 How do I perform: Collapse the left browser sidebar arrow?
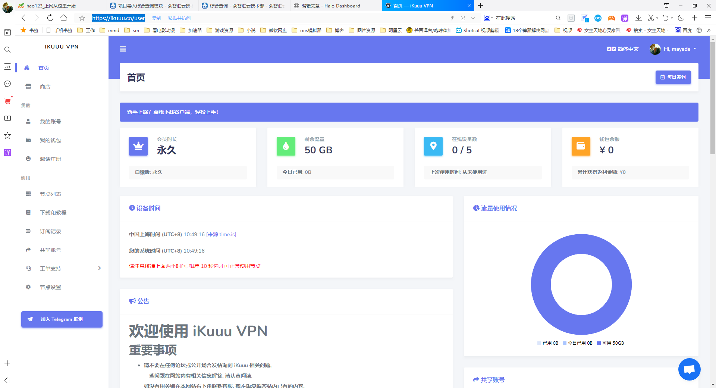(7, 380)
